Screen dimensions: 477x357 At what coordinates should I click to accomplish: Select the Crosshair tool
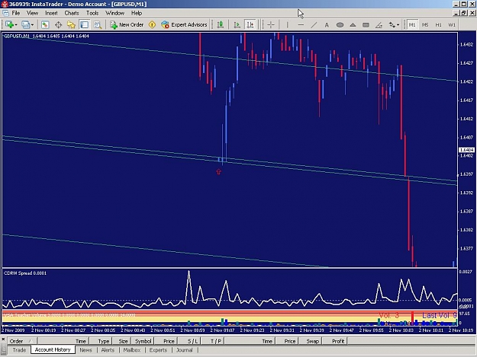[x=271, y=24]
